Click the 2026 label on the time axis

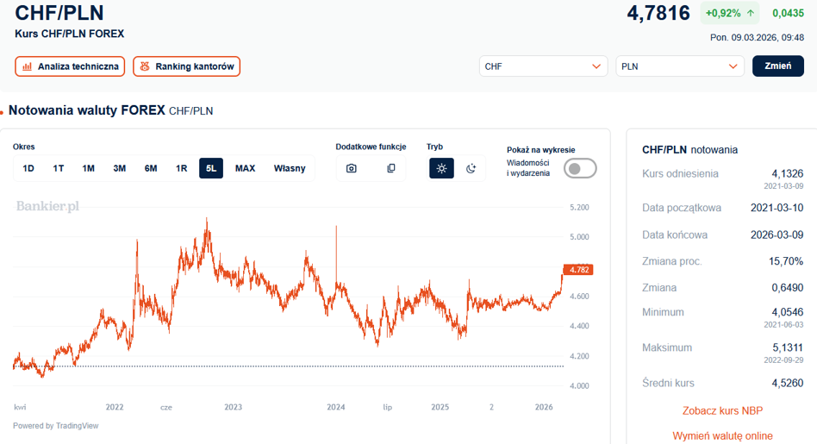click(x=544, y=407)
